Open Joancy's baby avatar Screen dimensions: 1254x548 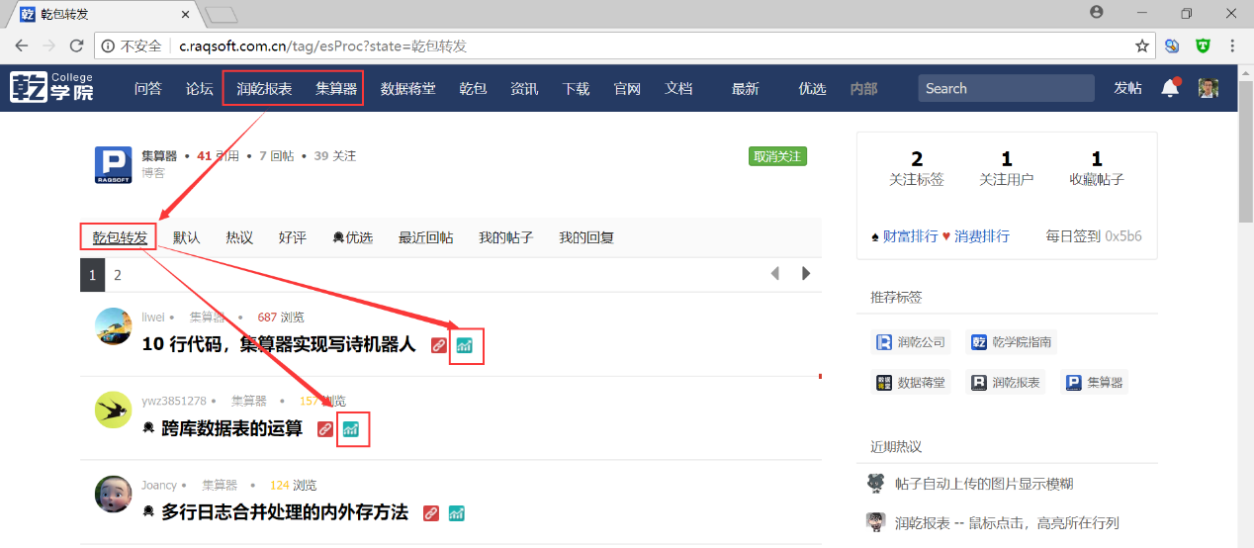113,494
